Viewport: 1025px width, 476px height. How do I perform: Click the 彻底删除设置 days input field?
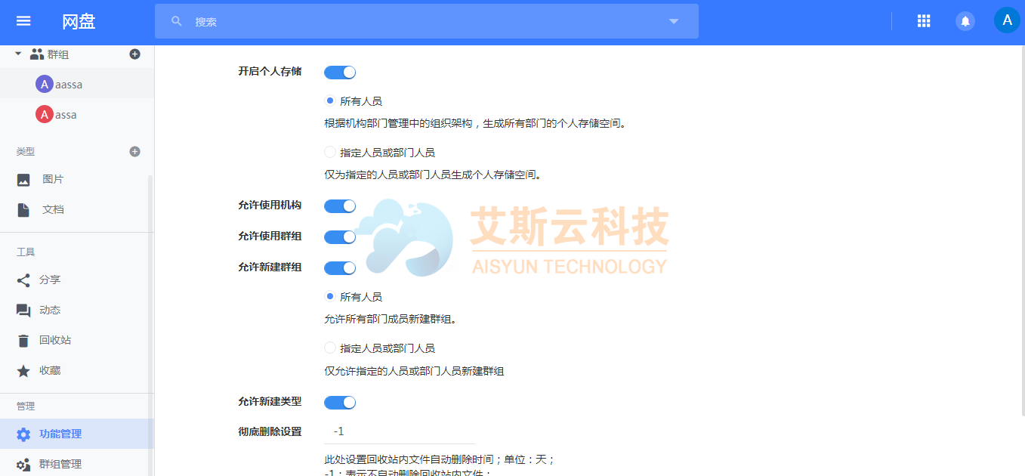[x=400, y=431]
